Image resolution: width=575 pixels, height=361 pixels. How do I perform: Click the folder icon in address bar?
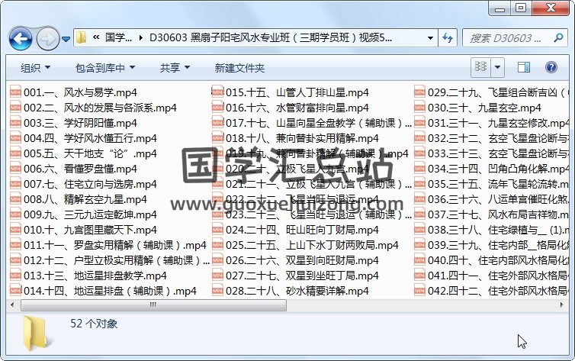tap(82, 37)
